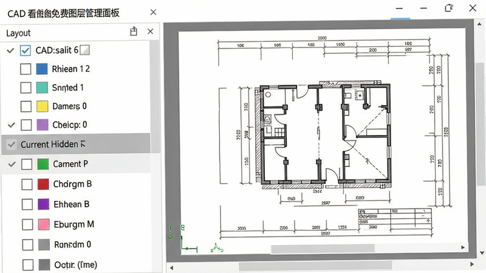Screen dimensions: 486x273
Task: Open the purple color swatch of Ehhean B
Action: (x=44, y=204)
